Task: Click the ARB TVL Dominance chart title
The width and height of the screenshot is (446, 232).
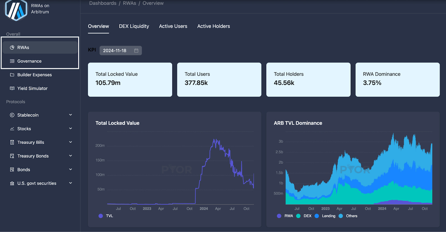Action: pyautogui.click(x=298, y=123)
